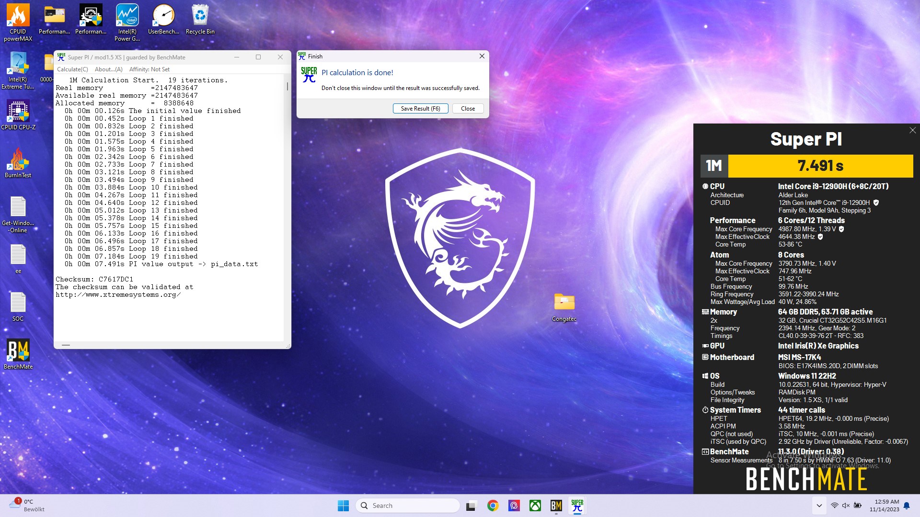Open purple app icon beside Chrome in taskbar
The width and height of the screenshot is (920, 517).
point(514,506)
